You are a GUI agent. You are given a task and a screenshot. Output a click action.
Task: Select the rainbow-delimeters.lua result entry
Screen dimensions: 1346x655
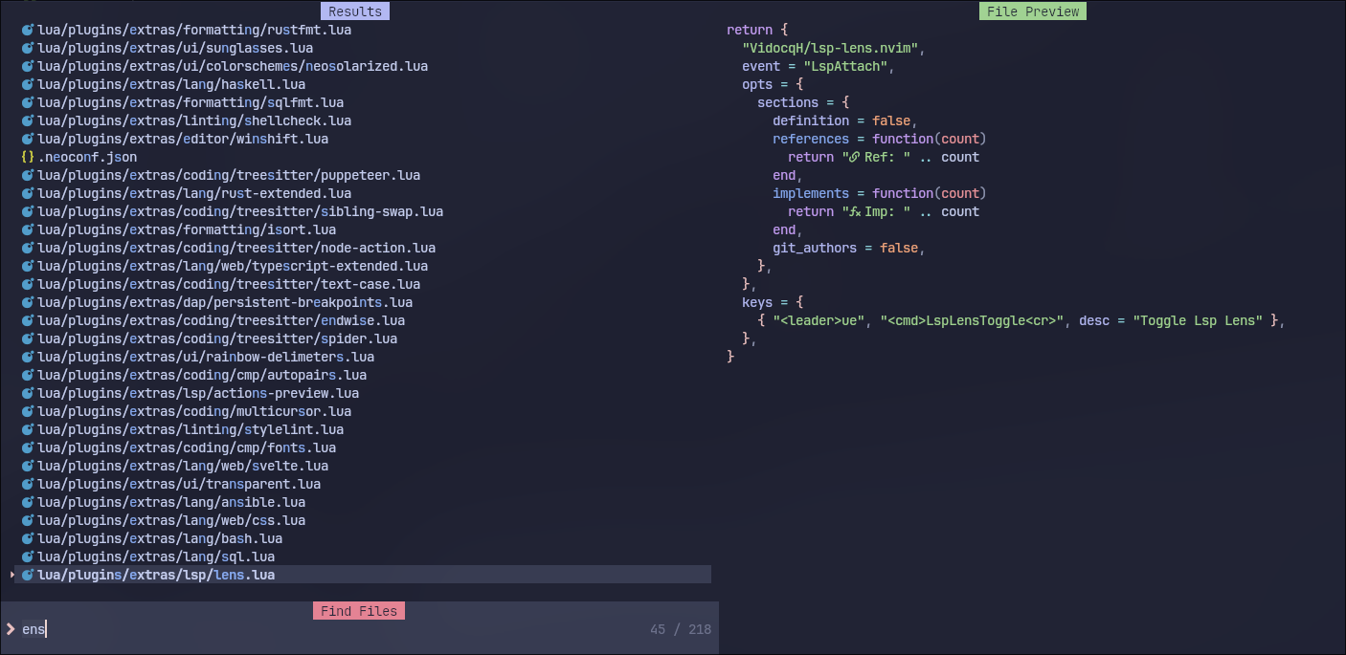(x=203, y=357)
